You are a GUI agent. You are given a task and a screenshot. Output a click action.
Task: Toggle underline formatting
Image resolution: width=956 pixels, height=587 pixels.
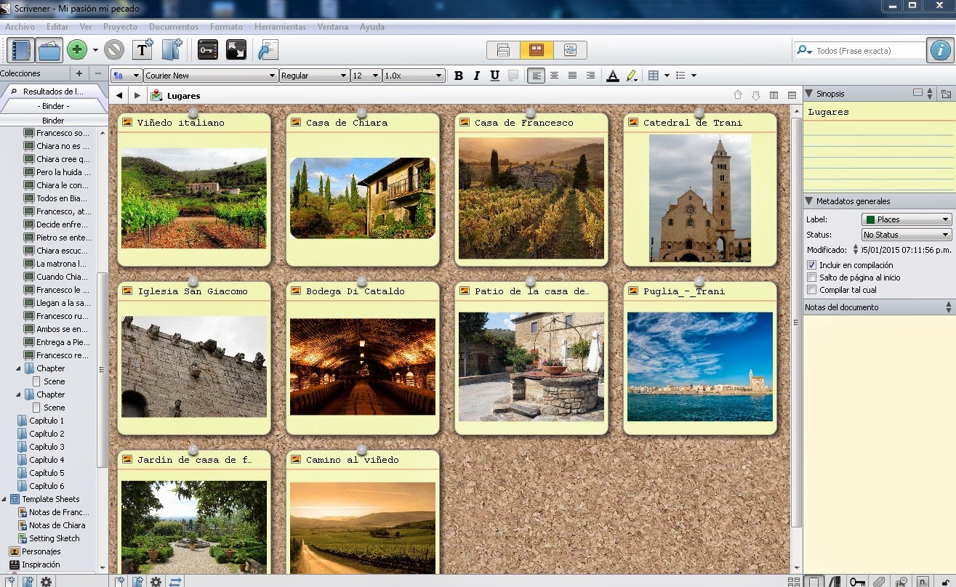(495, 76)
